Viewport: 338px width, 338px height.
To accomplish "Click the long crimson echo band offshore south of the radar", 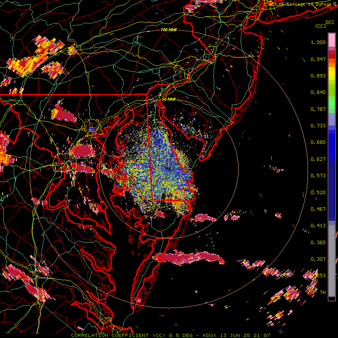I will tap(189, 258).
